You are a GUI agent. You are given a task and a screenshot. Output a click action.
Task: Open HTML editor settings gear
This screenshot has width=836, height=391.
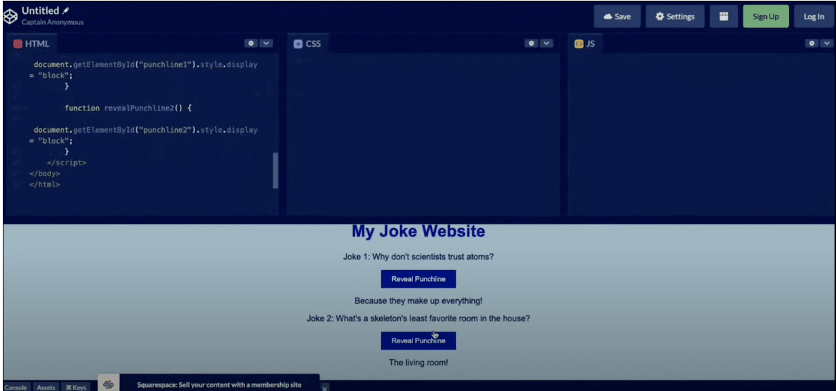[x=251, y=43]
